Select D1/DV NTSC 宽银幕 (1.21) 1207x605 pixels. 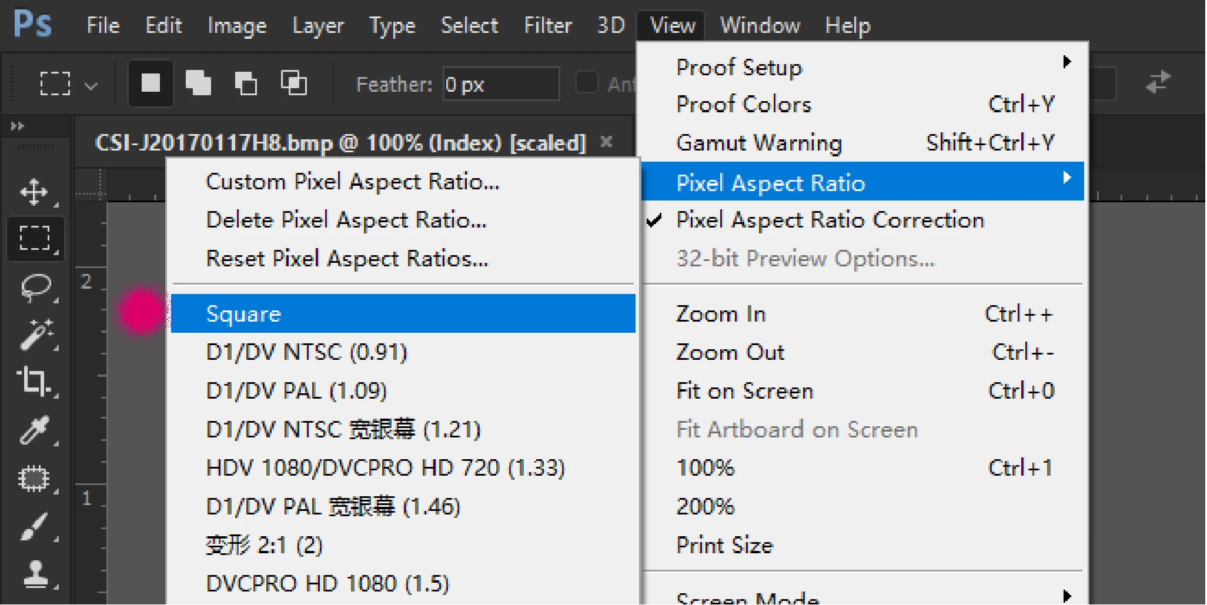(x=403, y=430)
